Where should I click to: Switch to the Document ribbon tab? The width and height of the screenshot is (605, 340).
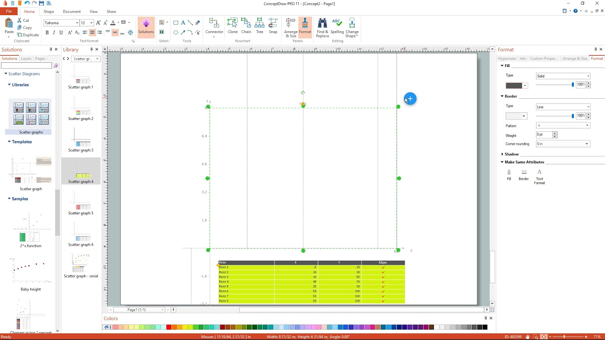pyautogui.click(x=72, y=11)
